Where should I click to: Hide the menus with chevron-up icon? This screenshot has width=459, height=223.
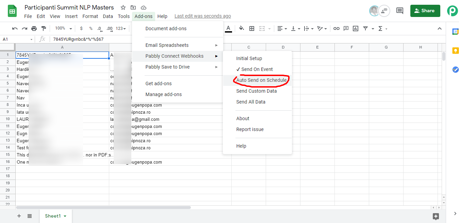click(x=440, y=29)
